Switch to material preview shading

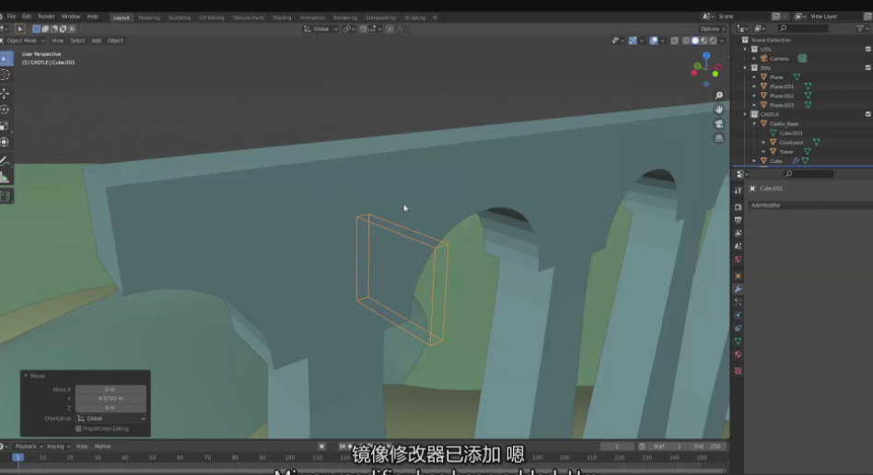point(704,41)
